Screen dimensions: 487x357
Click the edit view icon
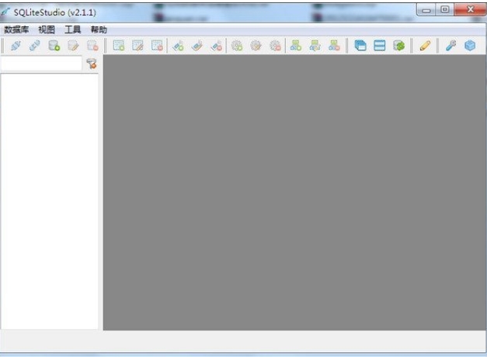tap(315, 46)
